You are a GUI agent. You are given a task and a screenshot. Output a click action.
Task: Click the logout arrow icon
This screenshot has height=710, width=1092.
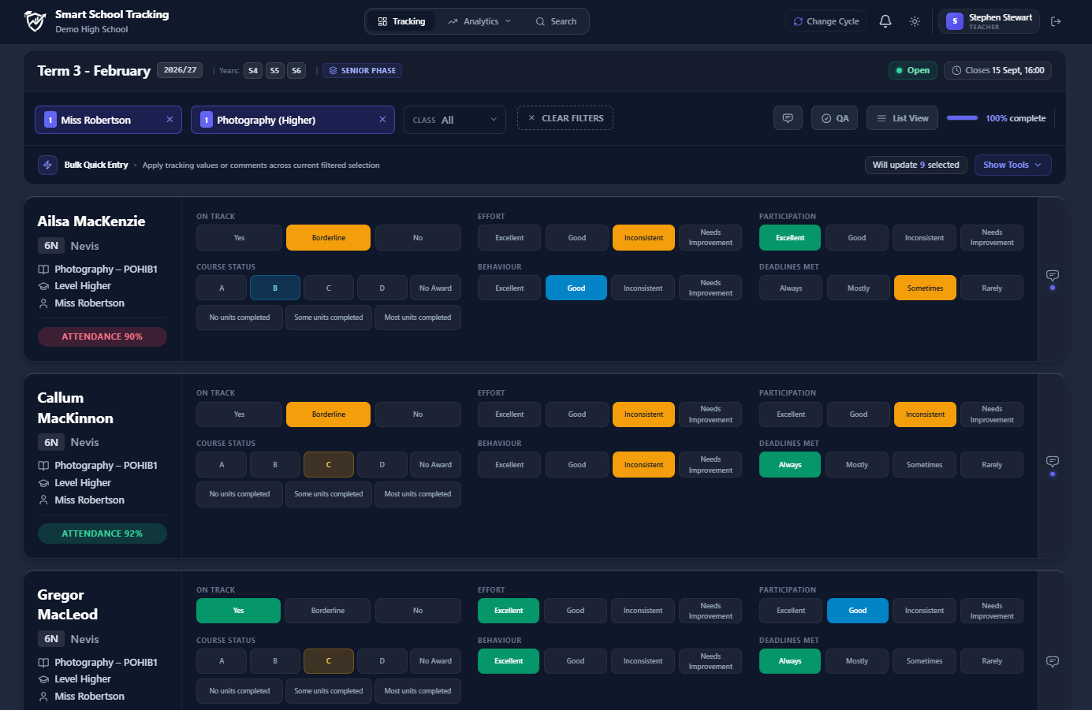click(x=1056, y=21)
